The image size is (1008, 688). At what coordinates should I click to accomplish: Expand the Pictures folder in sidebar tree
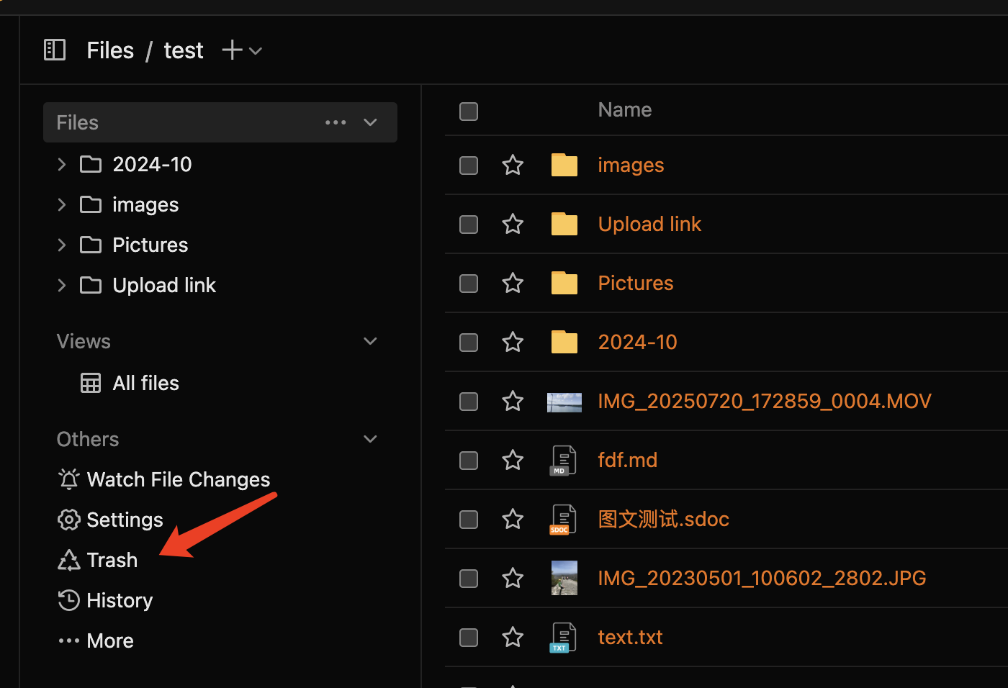click(x=62, y=245)
